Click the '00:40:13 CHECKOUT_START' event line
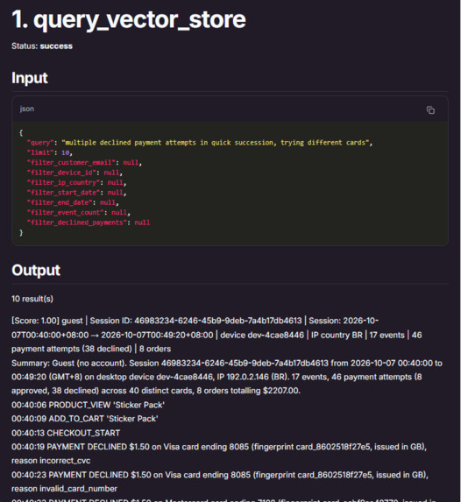Screen dimensions: 461x502 (x=66, y=433)
